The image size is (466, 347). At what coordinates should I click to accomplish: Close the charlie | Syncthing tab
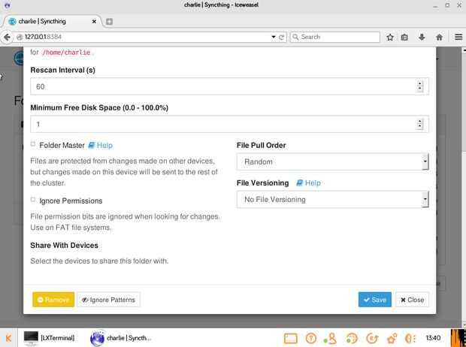94,21
